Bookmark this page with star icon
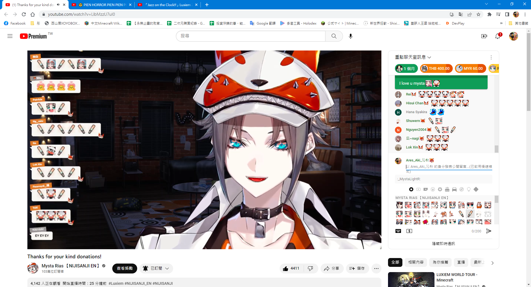This screenshot has width=531, height=287. tap(478, 14)
